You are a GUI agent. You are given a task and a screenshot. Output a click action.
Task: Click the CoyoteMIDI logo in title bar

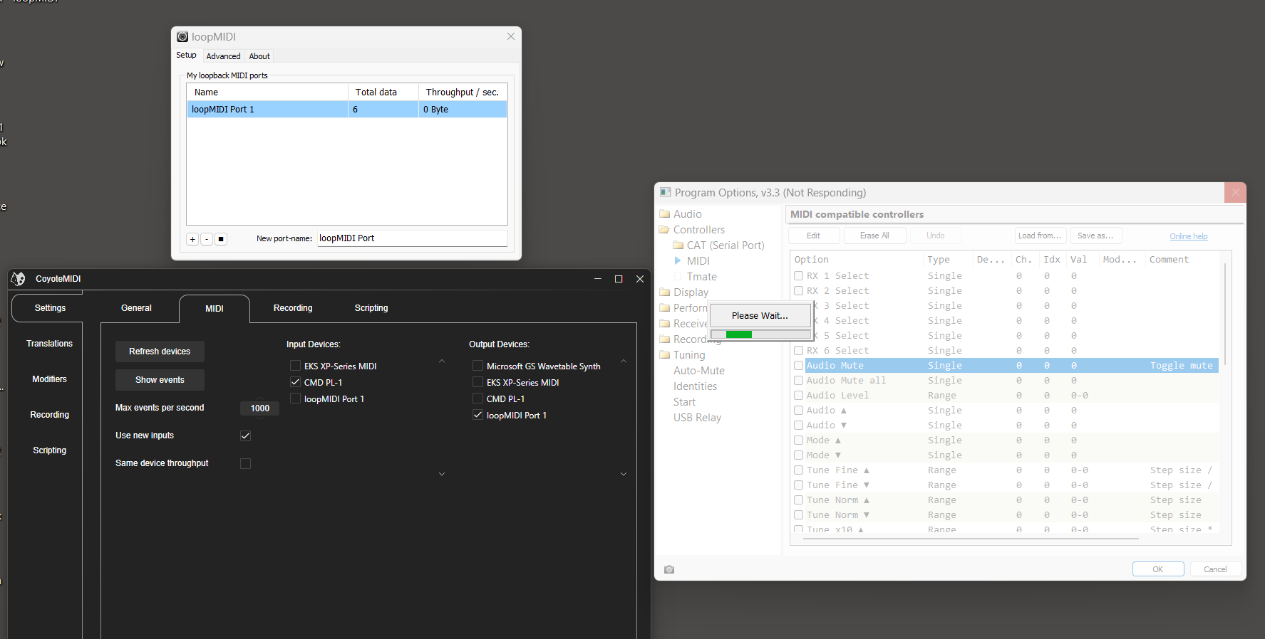(x=19, y=279)
